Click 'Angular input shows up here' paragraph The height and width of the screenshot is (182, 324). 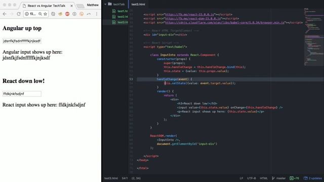32,55
